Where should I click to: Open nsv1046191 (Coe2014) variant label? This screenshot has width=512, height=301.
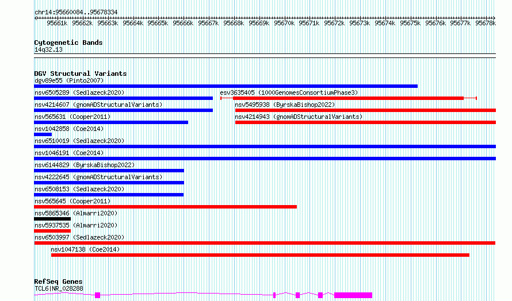[69, 153]
